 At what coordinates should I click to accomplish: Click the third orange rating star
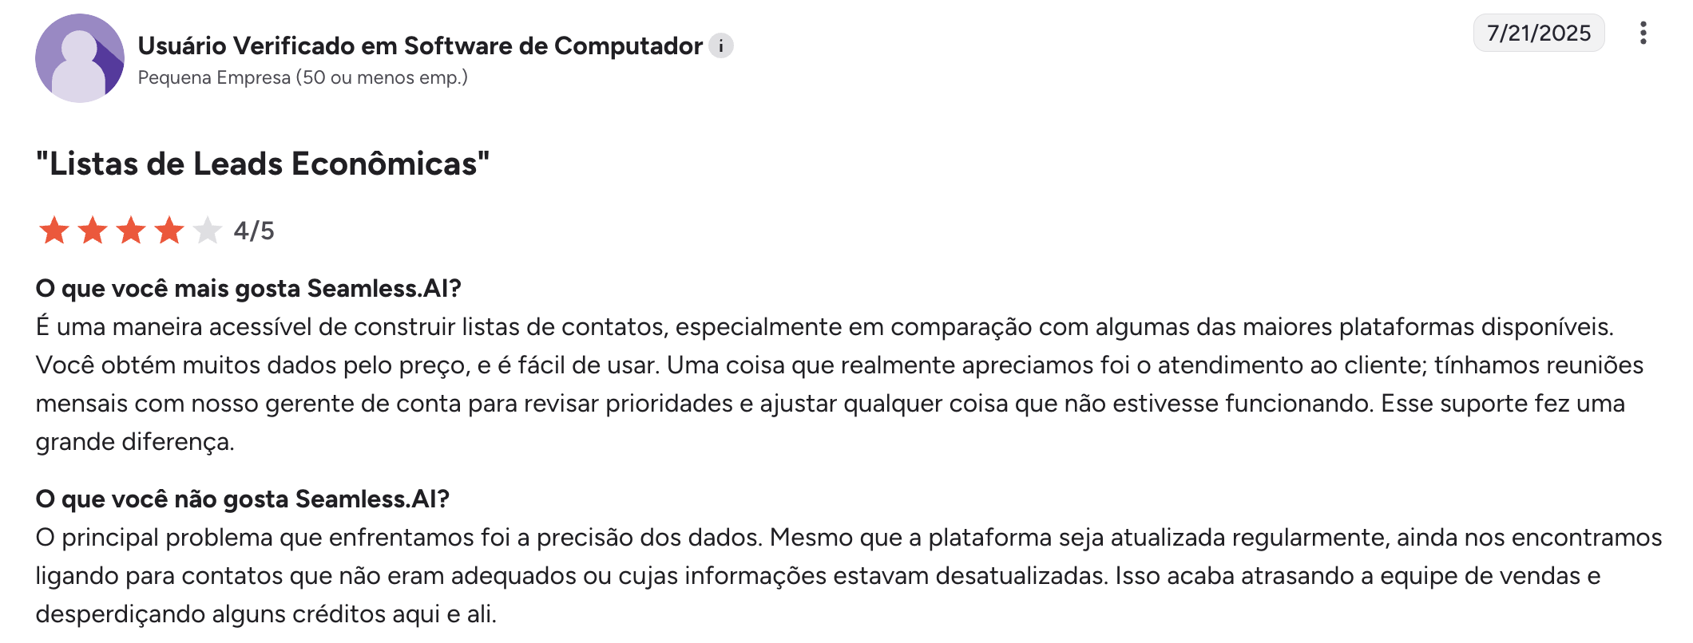tap(131, 231)
